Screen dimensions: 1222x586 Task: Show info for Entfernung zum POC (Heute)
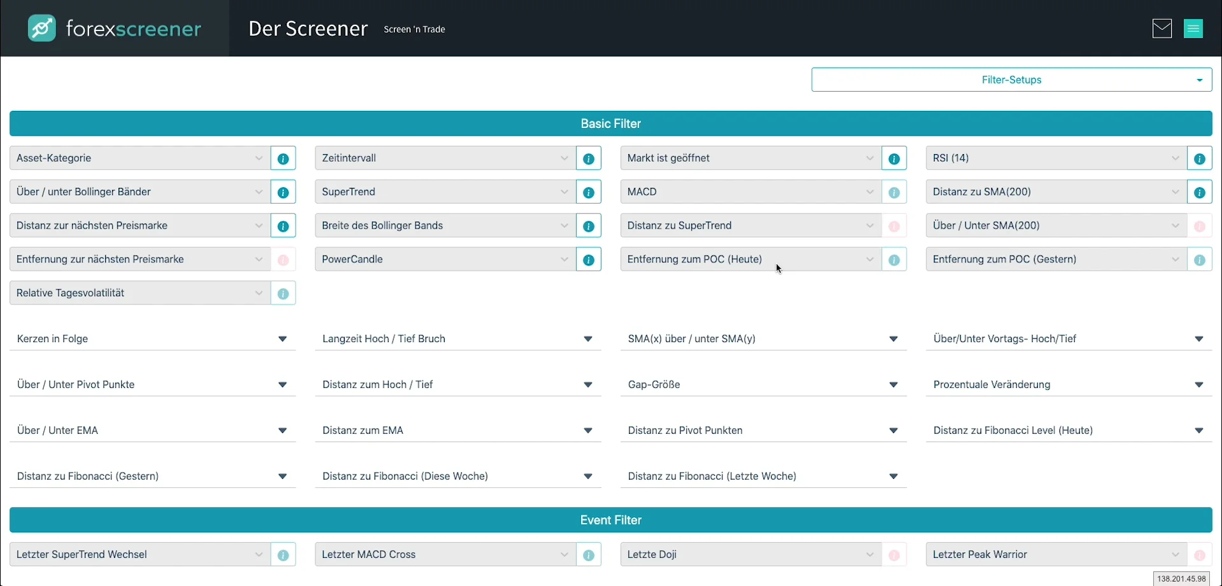[894, 259]
